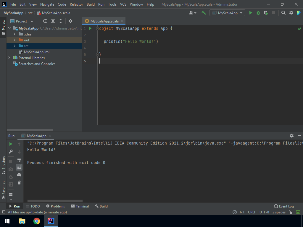Viewport: 303px width, 227px height.
Task: Click the UTF-8 encoding in status bar
Action: tap(264, 212)
